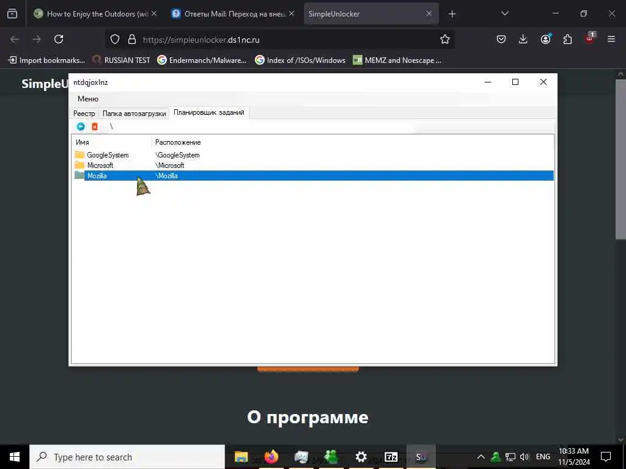This screenshot has width=626, height=469.
Task: Open the clock and date panel
Action: [573, 457]
